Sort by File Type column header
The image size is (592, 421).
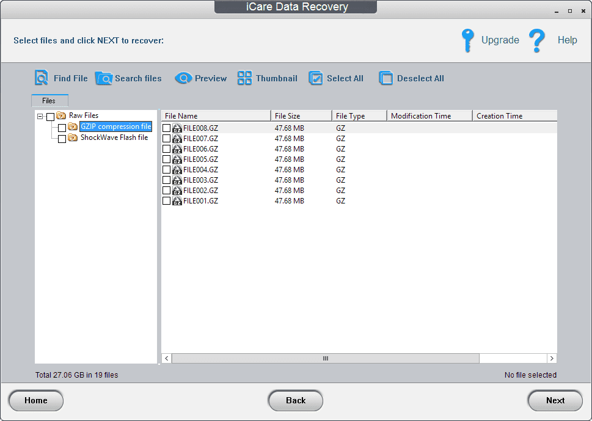point(360,116)
